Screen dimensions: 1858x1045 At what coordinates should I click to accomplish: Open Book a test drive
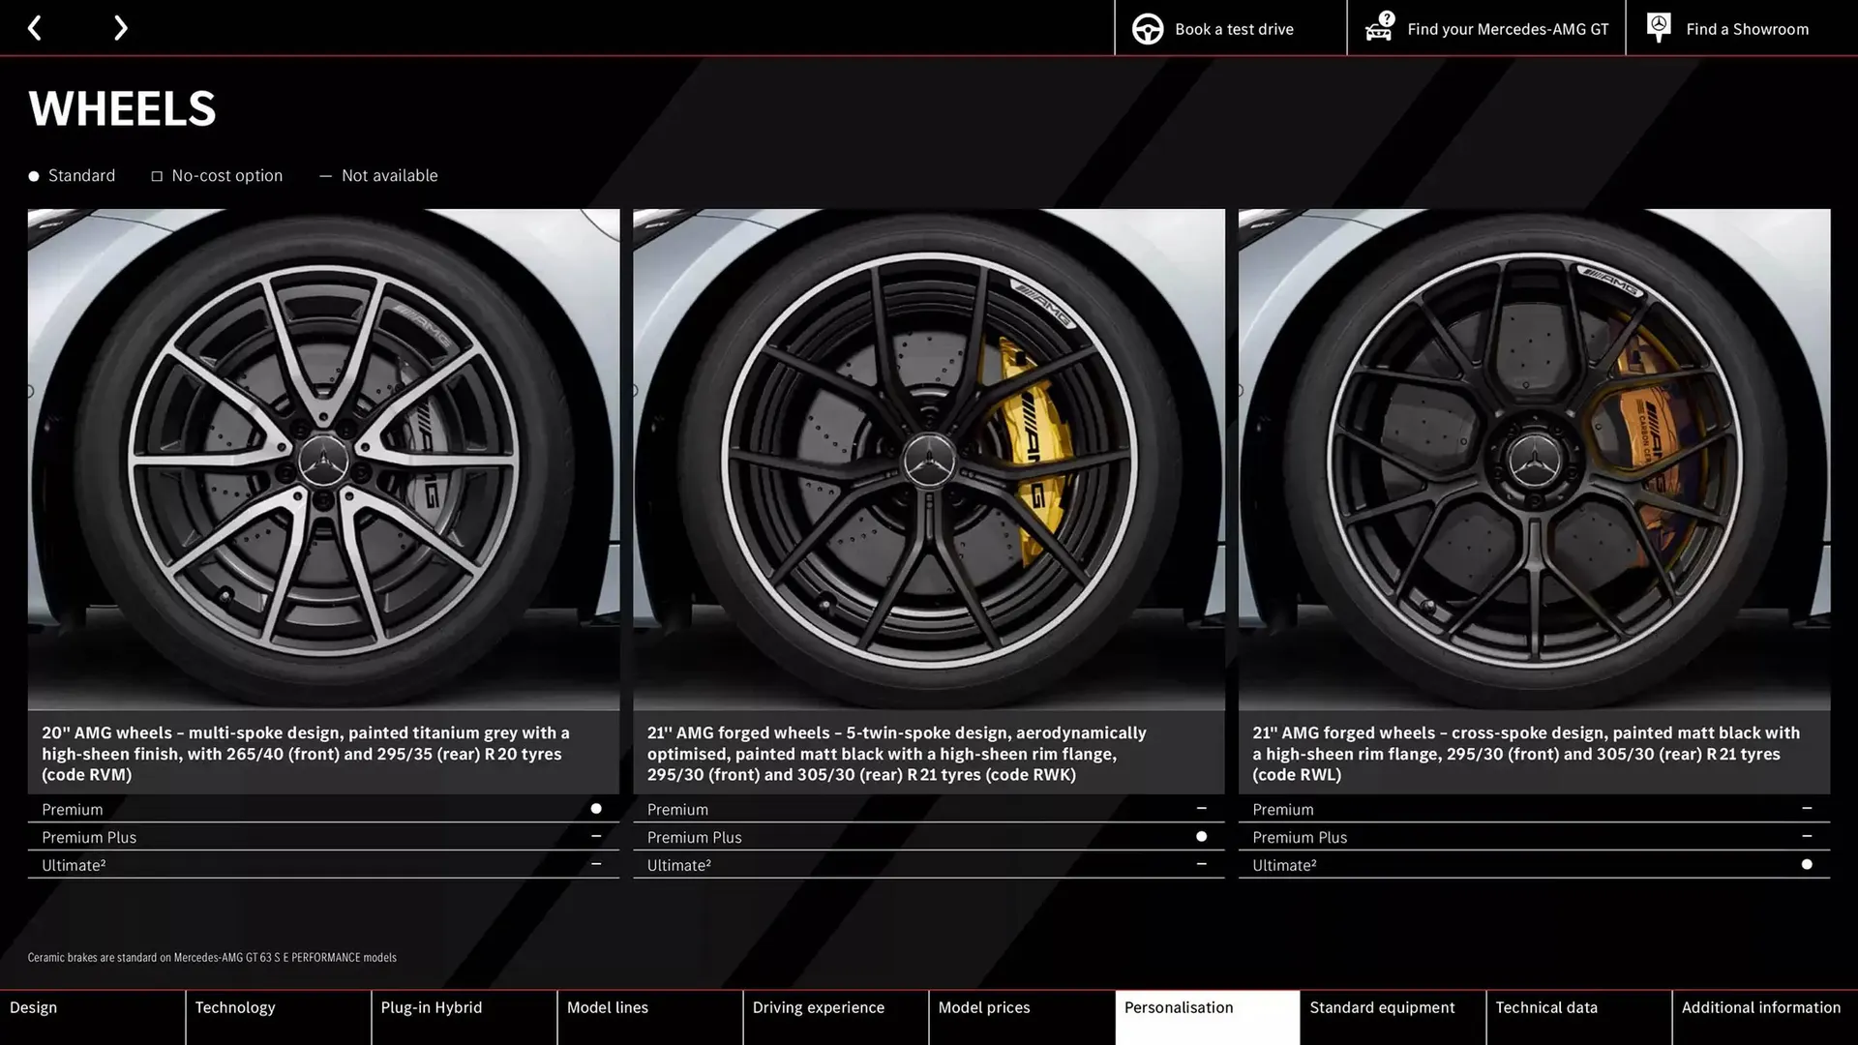tap(1230, 28)
